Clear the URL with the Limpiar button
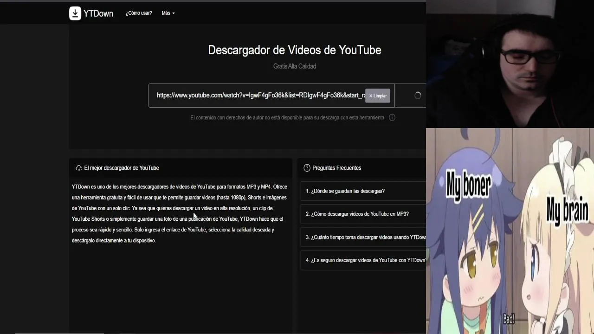 (x=378, y=96)
